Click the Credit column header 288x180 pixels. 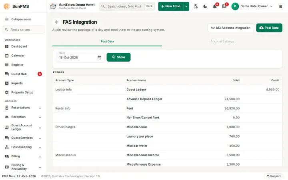[x=275, y=80]
